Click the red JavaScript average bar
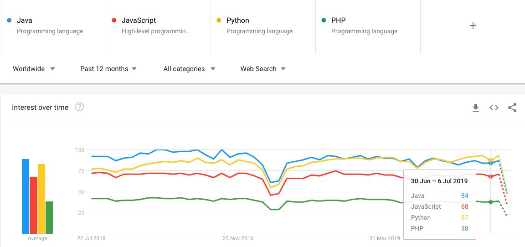 point(33,205)
